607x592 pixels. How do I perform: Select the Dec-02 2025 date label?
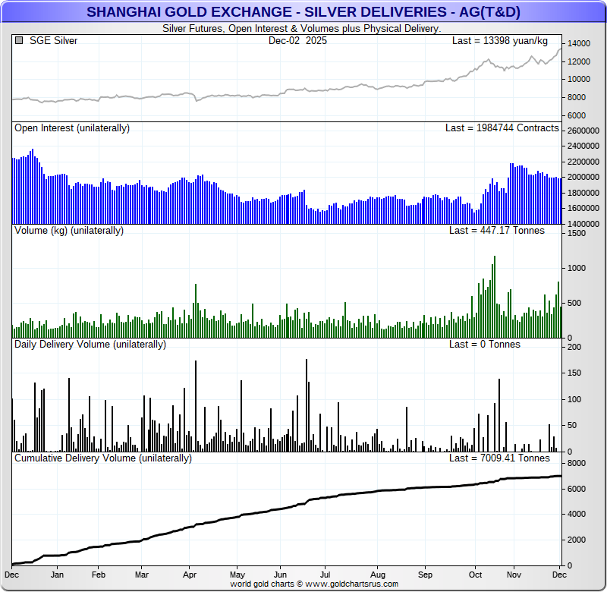click(x=297, y=41)
